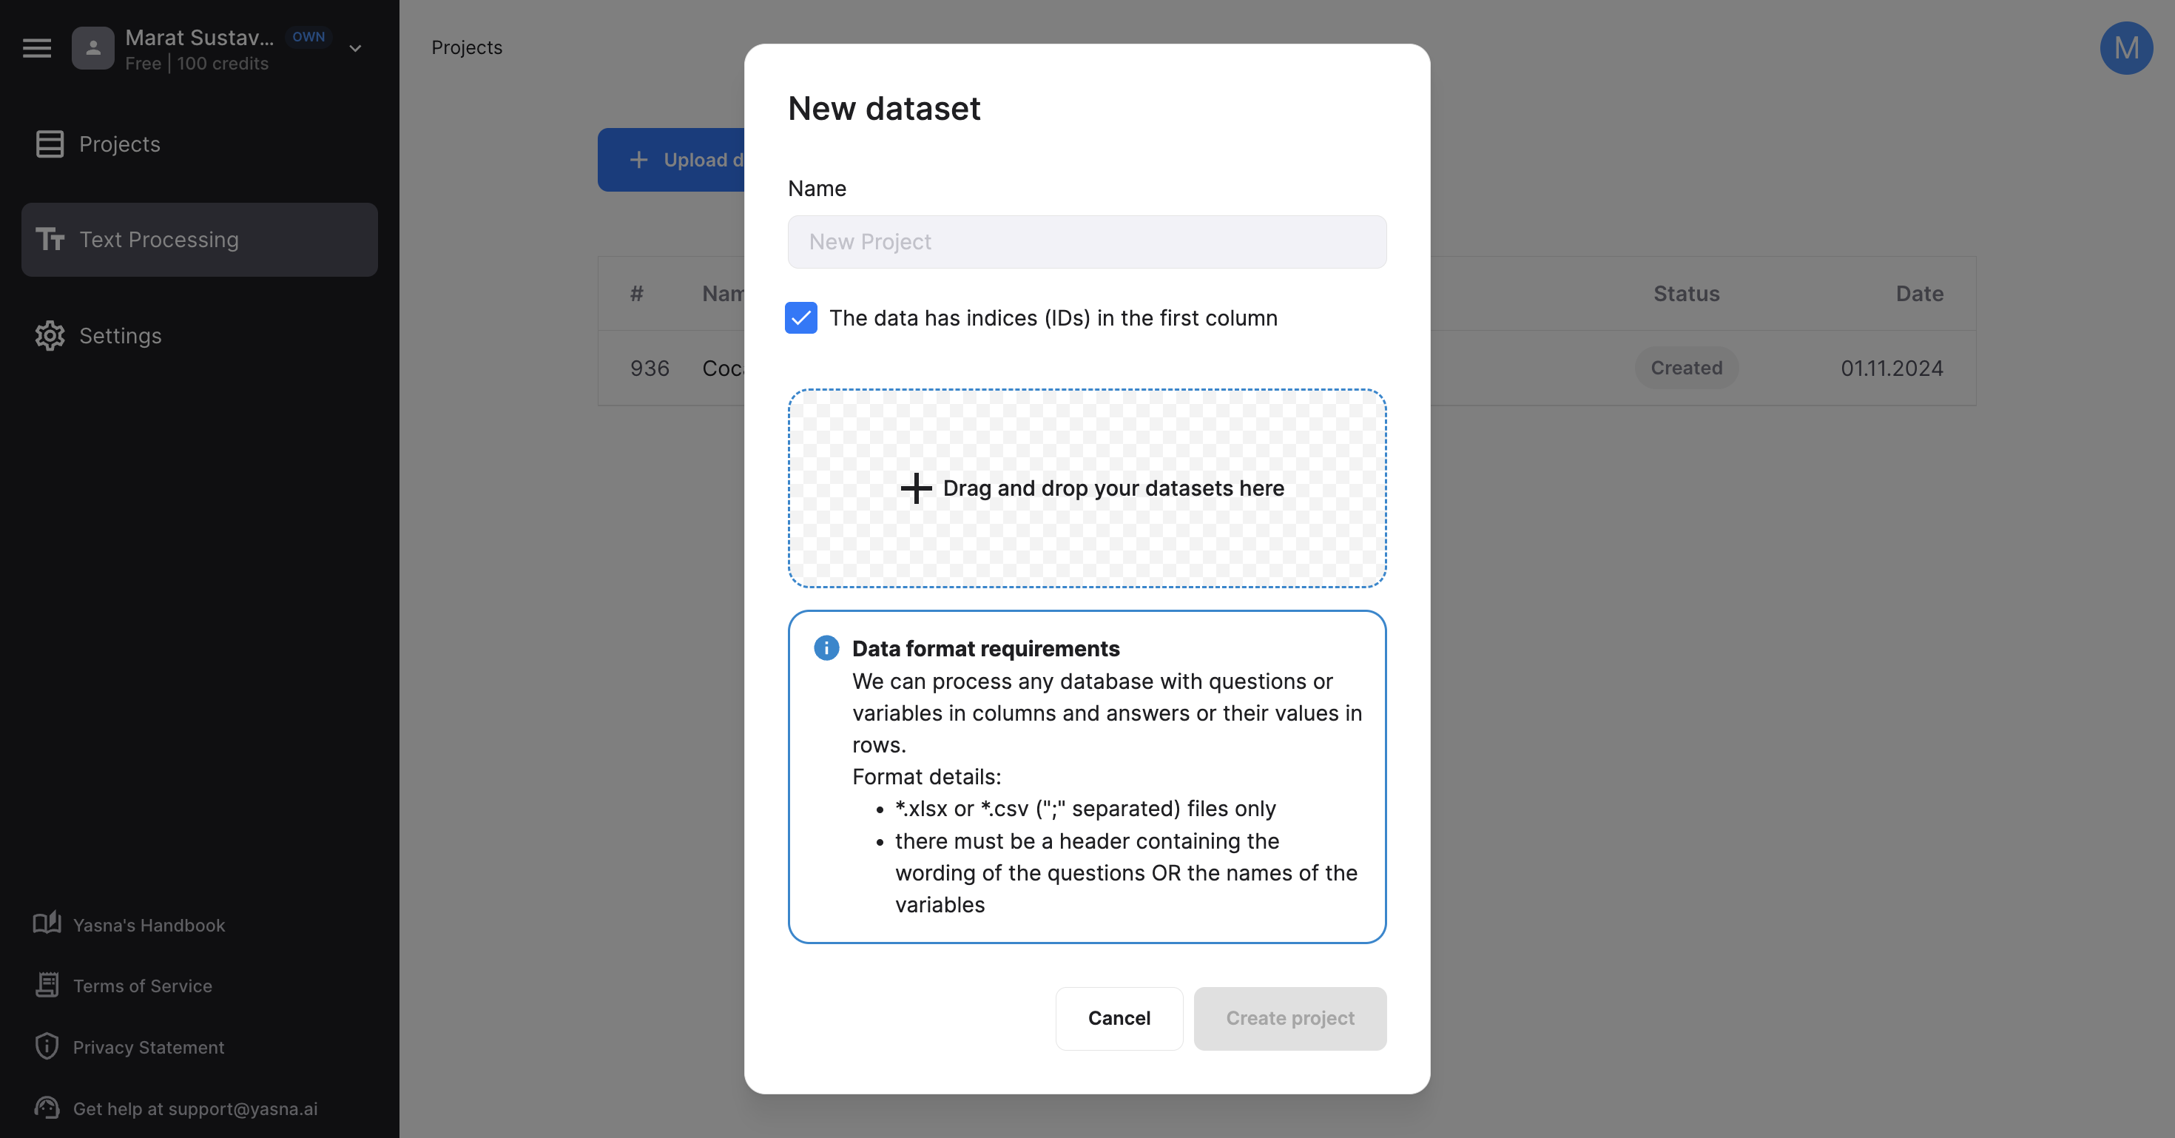The width and height of the screenshot is (2175, 1138).
Task: Click the Yasna's Handbook icon
Action: tap(44, 923)
